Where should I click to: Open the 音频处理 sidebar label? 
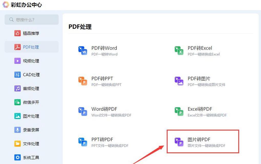coord(31,88)
